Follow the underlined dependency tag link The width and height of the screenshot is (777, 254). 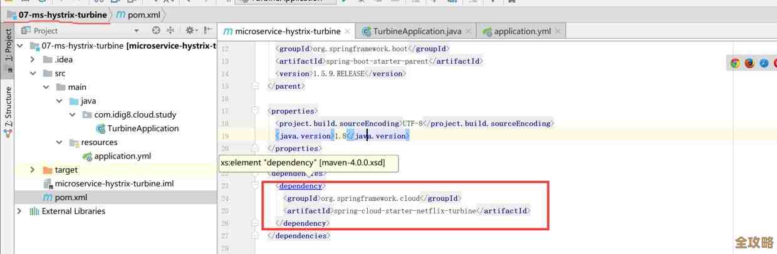click(300, 186)
